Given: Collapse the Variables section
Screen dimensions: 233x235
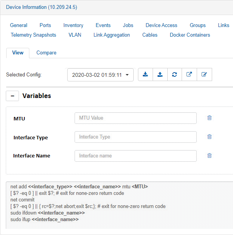Looking at the screenshot, I should (x=12, y=96).
